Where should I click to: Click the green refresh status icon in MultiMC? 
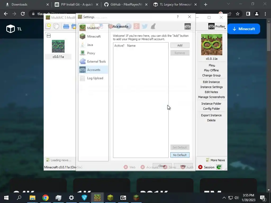[x=219, y=167]
